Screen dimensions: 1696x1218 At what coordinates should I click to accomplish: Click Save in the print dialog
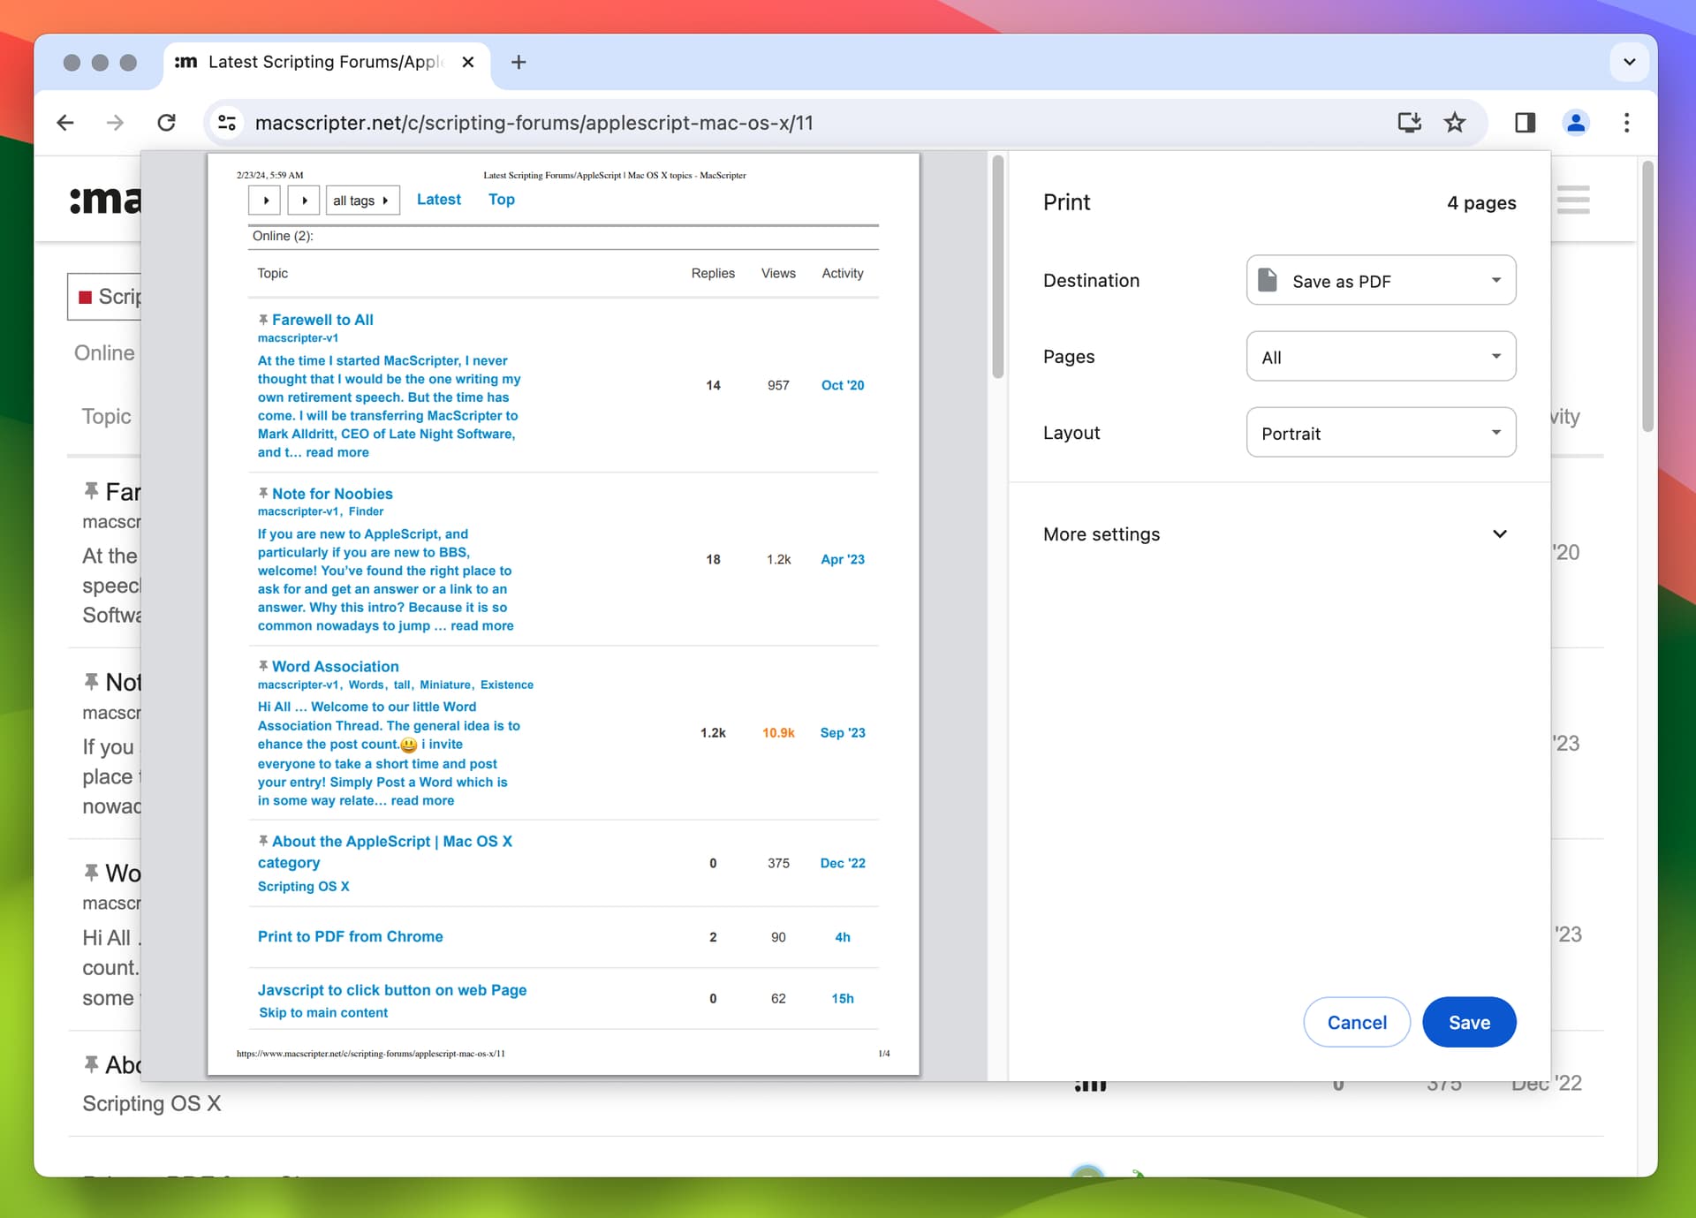coord(1469,1022)
